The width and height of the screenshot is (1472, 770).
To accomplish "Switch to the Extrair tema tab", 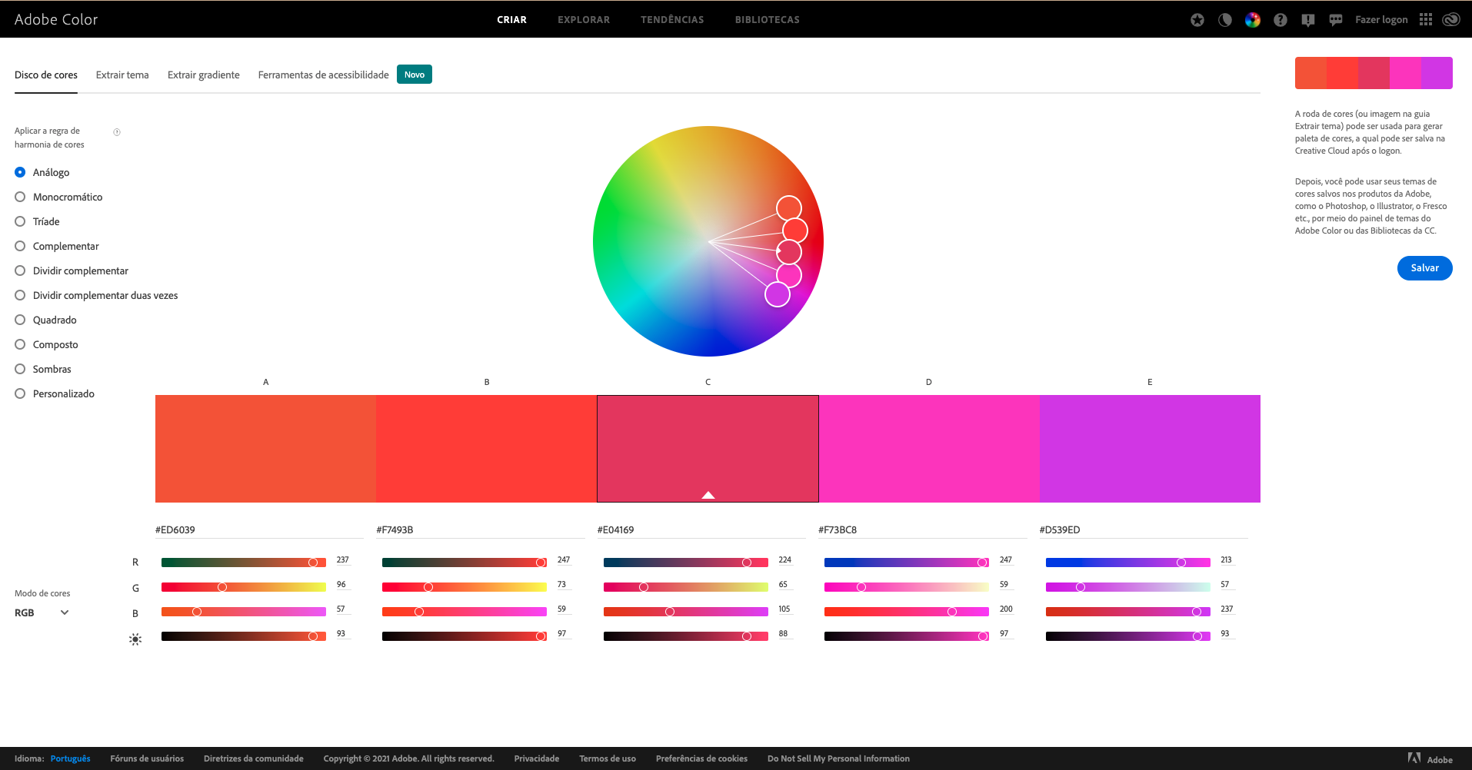I will (x=122, y=75).
